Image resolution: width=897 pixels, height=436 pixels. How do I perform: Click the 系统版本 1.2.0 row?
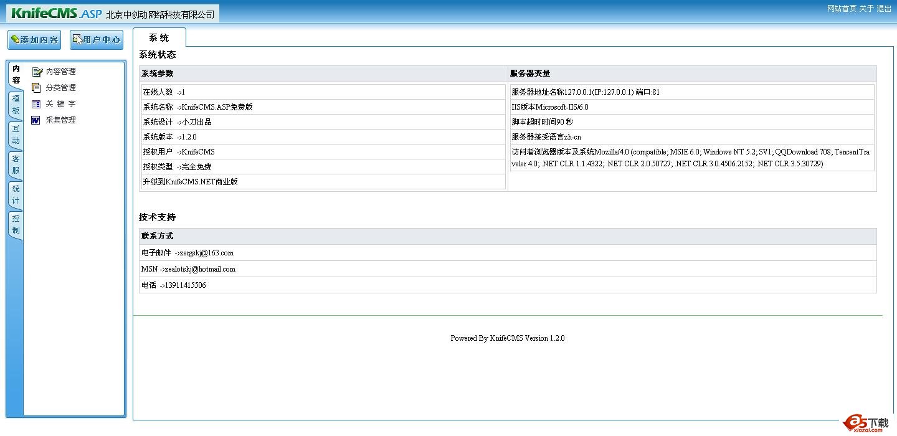point(323,137)
